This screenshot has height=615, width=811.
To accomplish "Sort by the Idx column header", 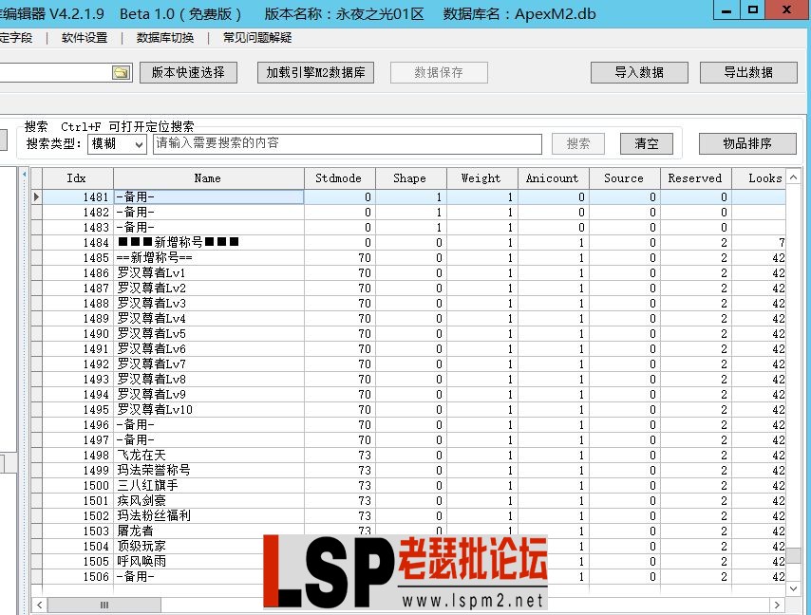I will point(78,178).
